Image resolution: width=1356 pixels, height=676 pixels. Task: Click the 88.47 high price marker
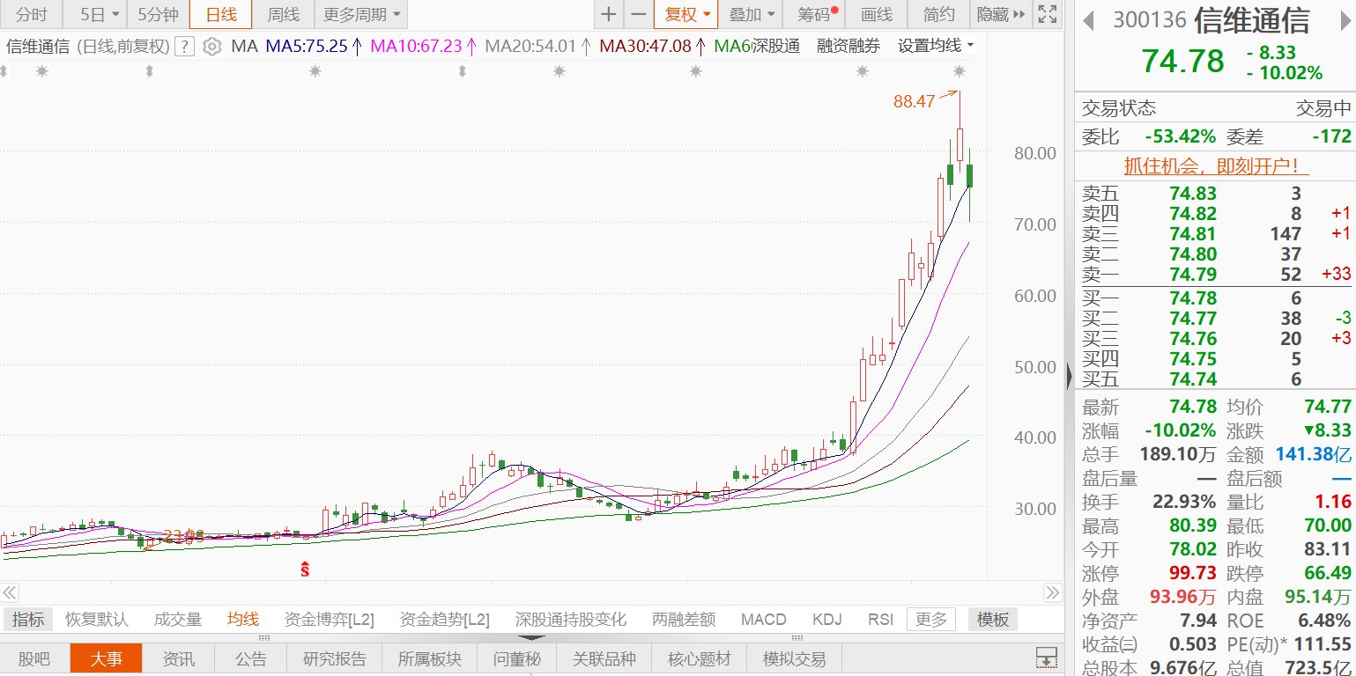(x=914, y=101)
